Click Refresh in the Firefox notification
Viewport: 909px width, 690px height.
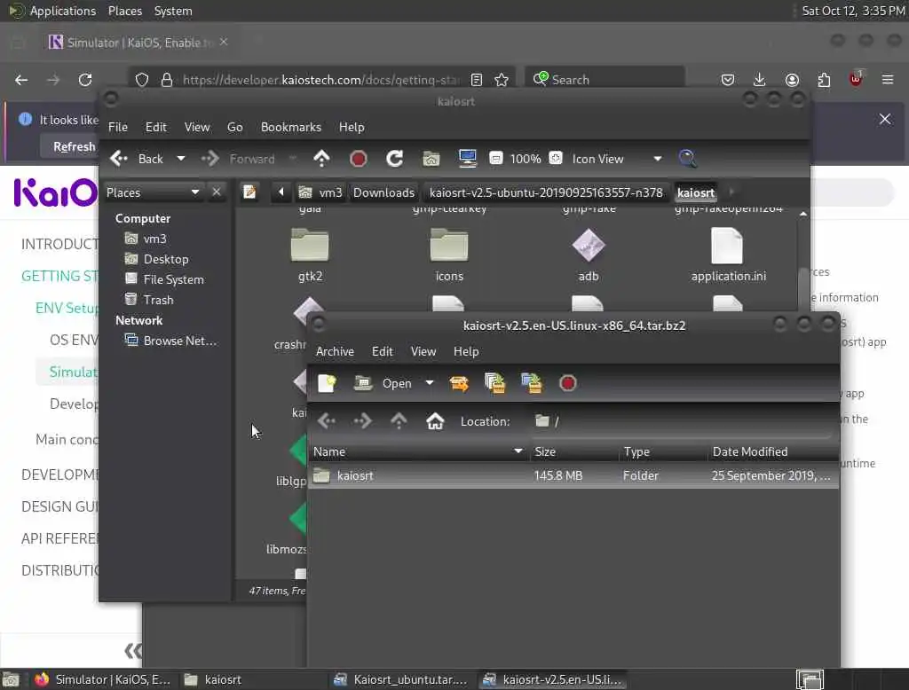(x=75, y=146)
